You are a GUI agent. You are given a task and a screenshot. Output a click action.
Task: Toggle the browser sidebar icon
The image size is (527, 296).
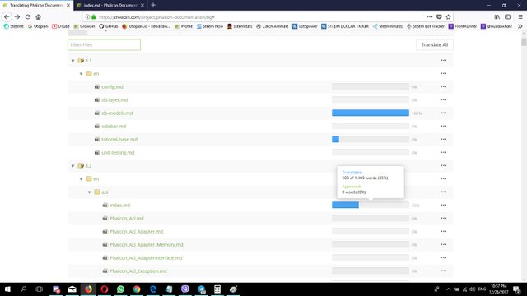tap(507, 16)
